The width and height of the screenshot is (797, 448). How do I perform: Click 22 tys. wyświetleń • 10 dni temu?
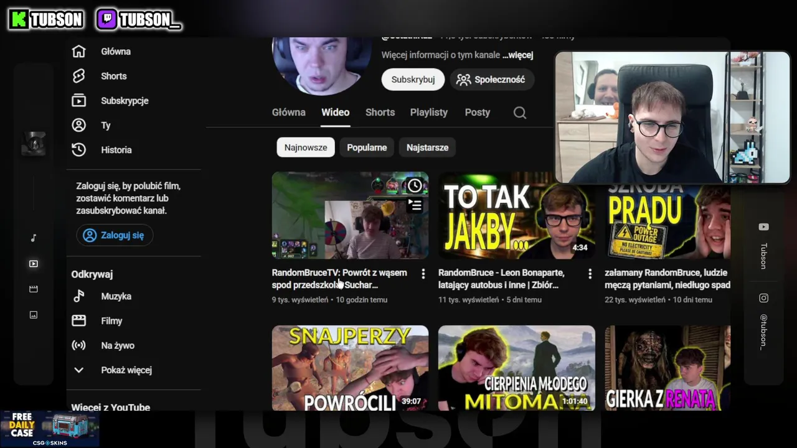[658, 300]
